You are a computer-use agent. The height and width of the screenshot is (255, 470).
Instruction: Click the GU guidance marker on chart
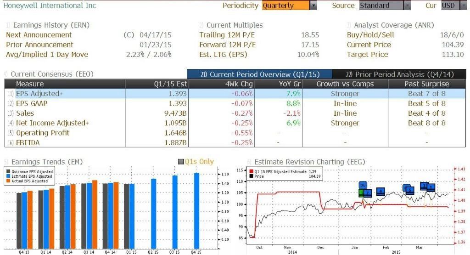(363, 185)
